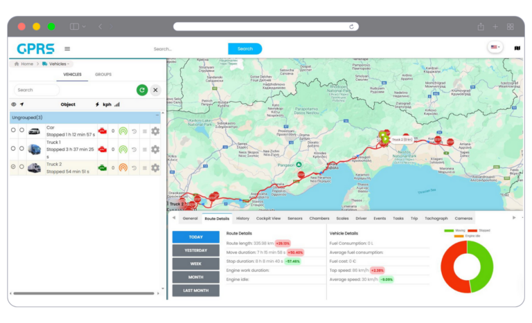Click the red Stopped legend swatch

(x=473, y=230)
